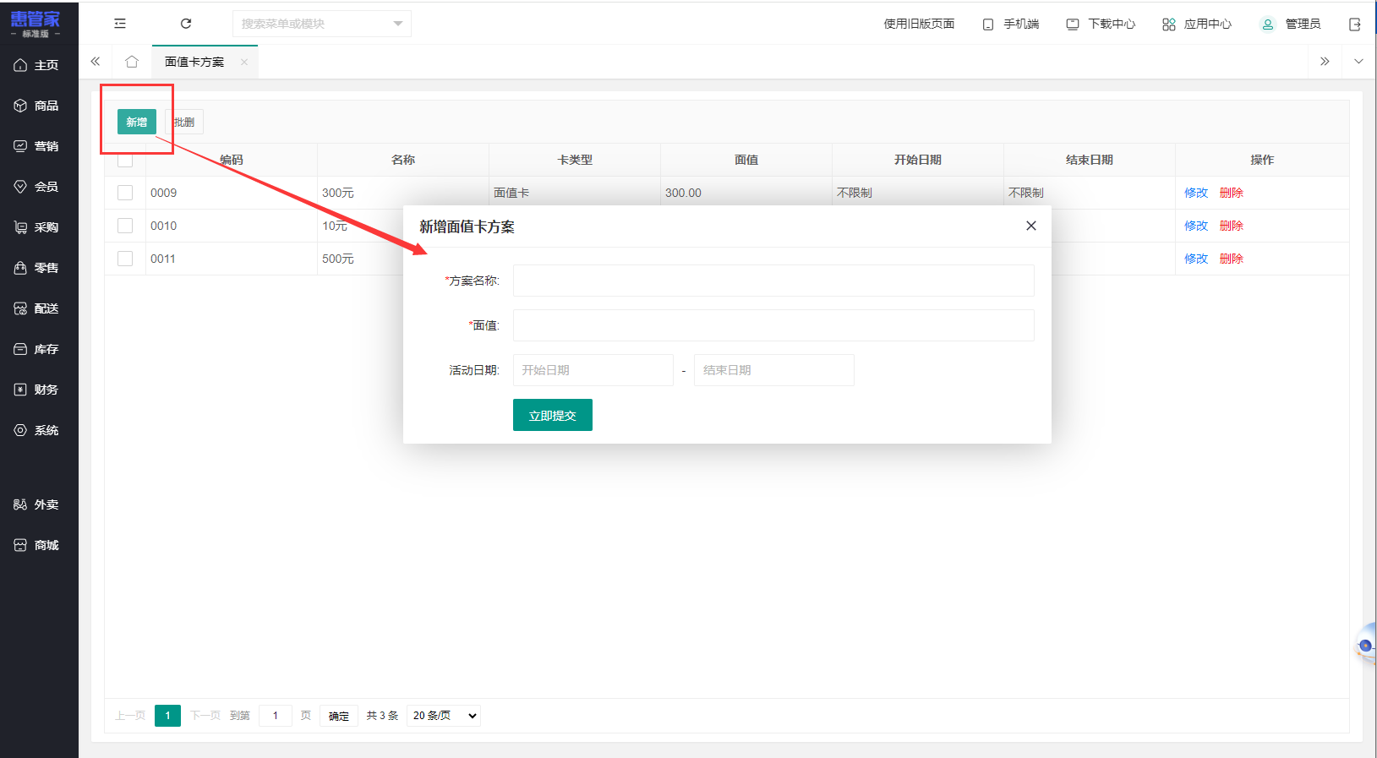The image size is (1377, 758).
Task: Open 应用中心 app center
Action: tap(1197, 24)
